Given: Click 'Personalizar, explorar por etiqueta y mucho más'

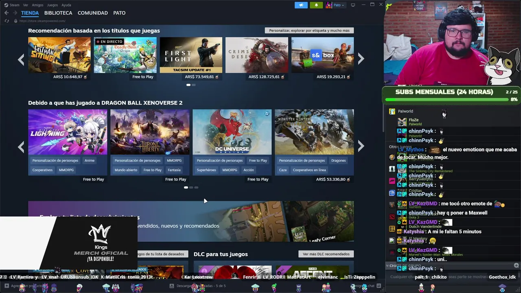Looking at the screenshot, I should point(309,31).
